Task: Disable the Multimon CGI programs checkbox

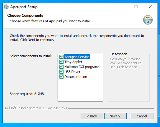Action: [x=61, y=67]
